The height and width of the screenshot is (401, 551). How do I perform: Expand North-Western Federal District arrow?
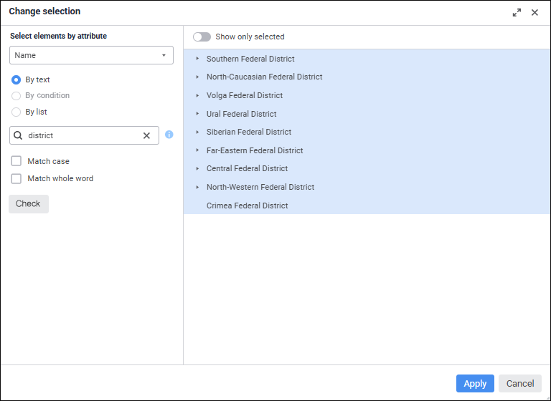pos(197,187)
